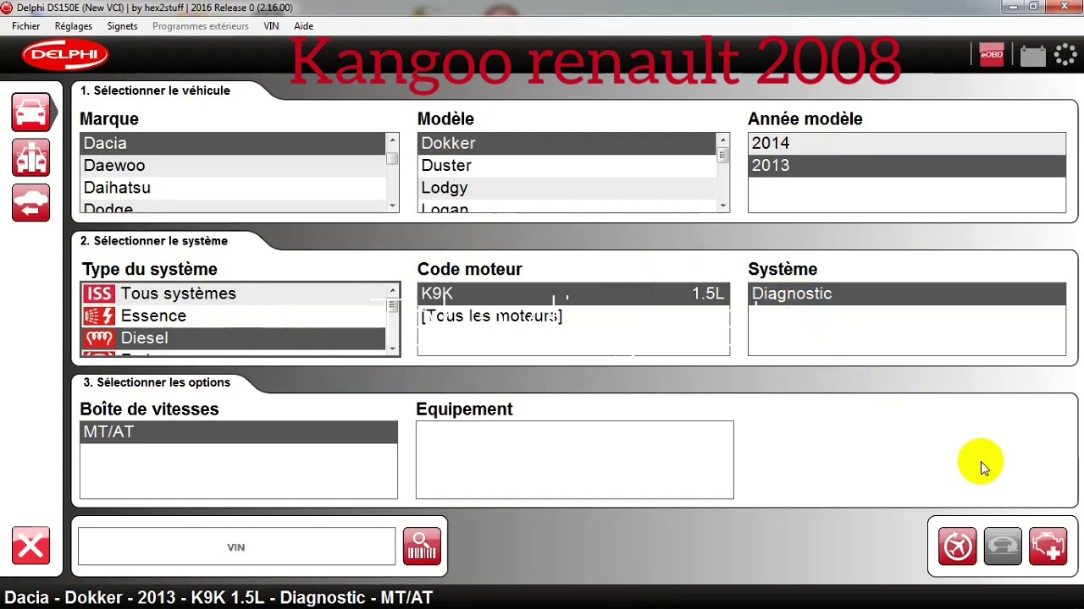Click the crossed-gauge icon at bottom right
The width and height of the screenshot is (1084, 609).
tap(958, 546)
